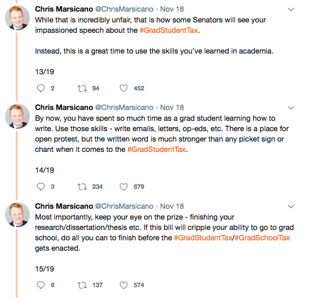309x298 pixels.
Task: Like the 14/19 tweet with 679 likes
Action: (x=123, y=187)
